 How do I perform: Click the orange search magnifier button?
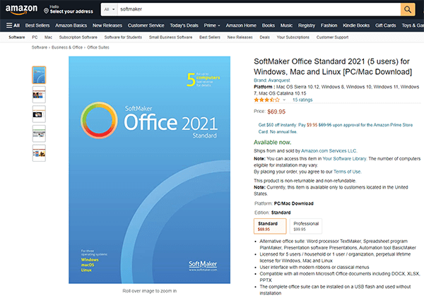408,9
